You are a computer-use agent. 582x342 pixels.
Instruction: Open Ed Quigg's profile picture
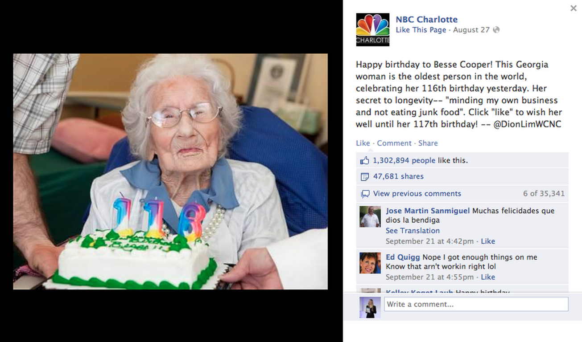tap(370, 263)
